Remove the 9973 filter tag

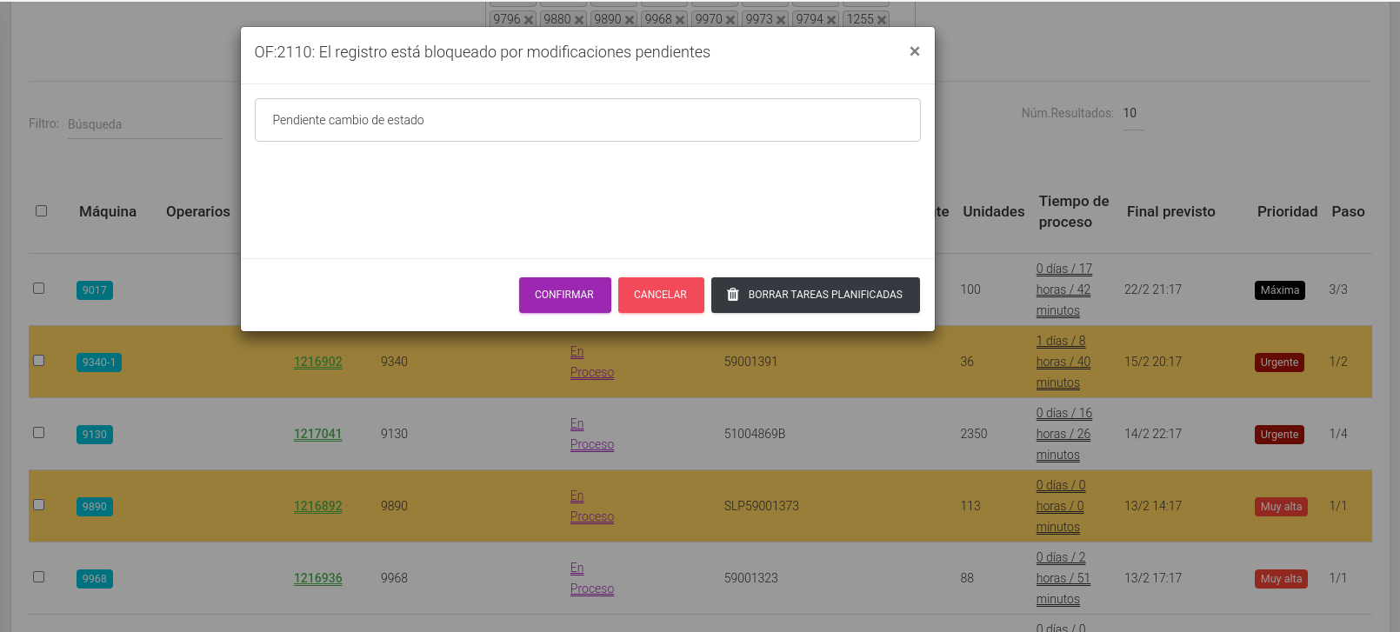(x=781, y=20)
